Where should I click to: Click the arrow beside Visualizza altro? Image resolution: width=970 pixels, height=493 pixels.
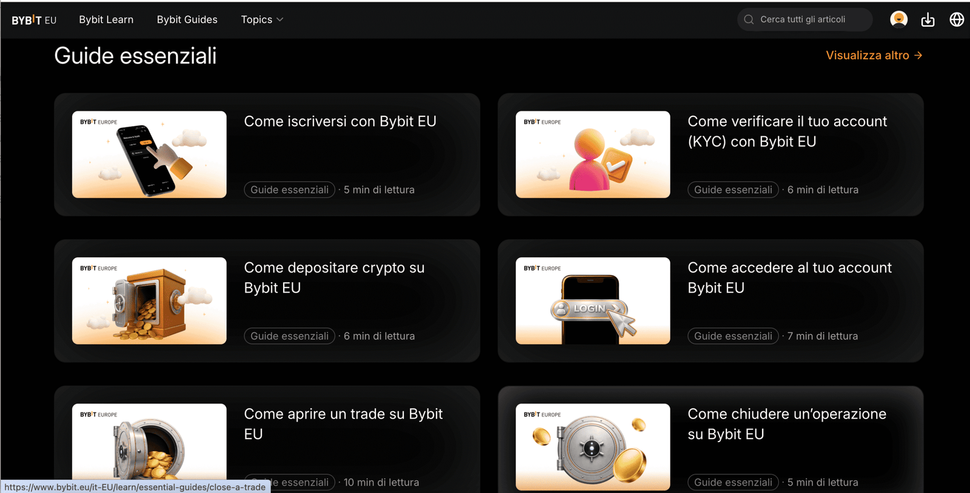[x=918, y=55]
